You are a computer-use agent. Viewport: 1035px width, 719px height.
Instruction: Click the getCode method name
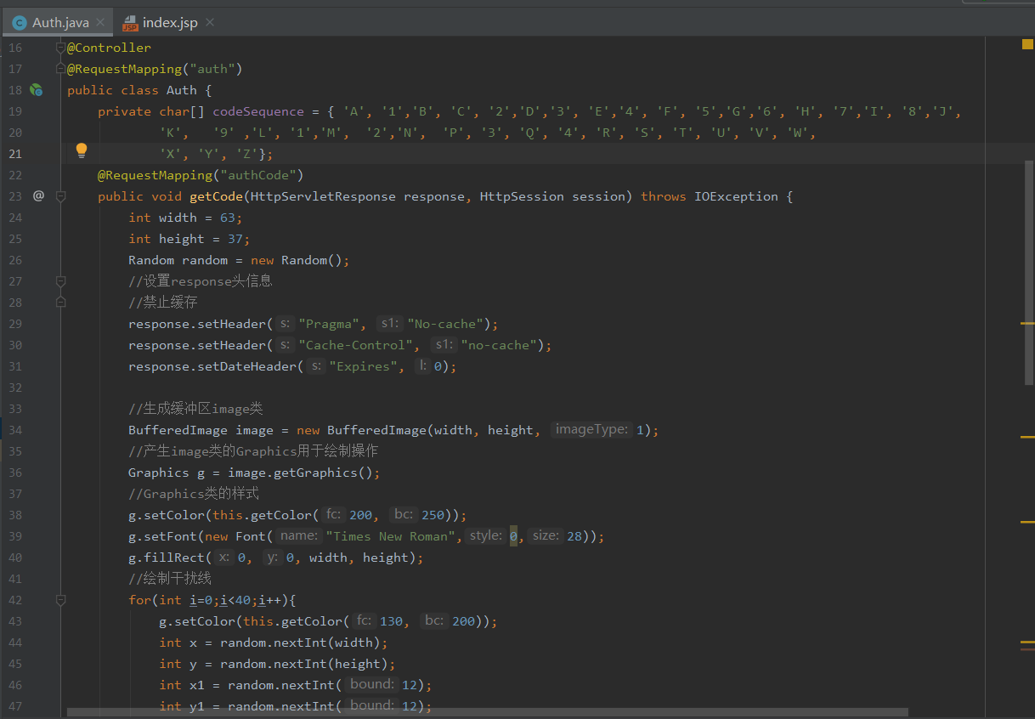(217, 196)
